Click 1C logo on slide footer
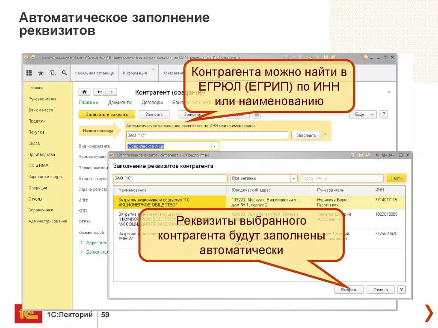The image size is (438, 328). 29,313
